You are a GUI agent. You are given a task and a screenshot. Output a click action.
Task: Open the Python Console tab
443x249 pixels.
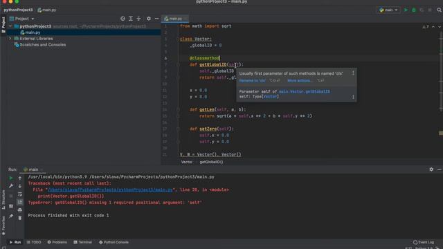114,242
